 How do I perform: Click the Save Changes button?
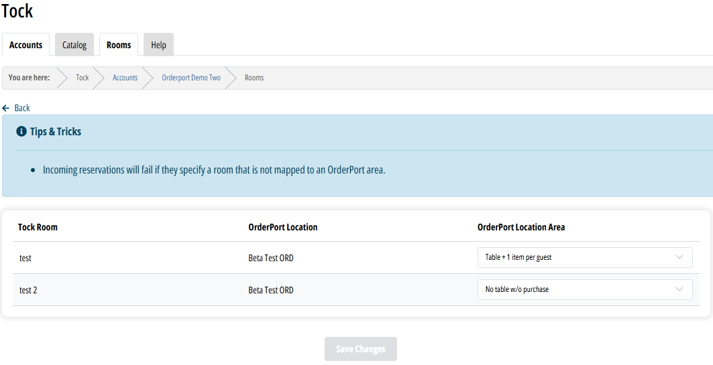point(361,349)
